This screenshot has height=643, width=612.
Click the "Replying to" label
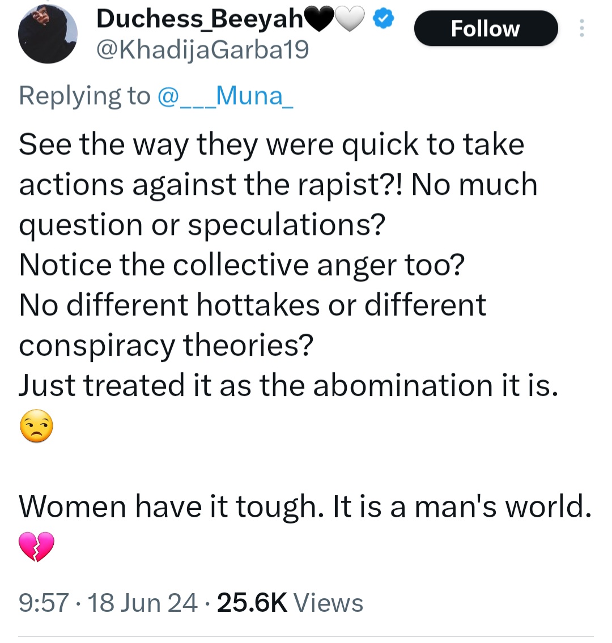coord(84,96)
